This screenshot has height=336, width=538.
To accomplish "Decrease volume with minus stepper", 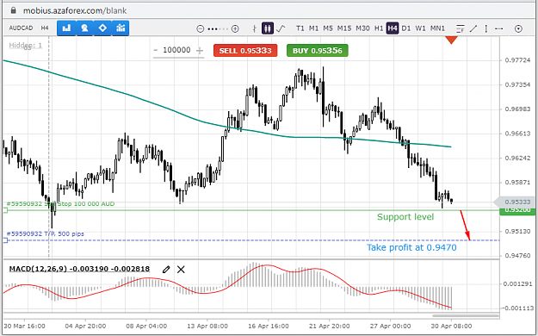I will [156, 51].
